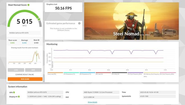Image resolution: width=185 pixels, height=105 pixels.
Task: Click the Time field 2025-05-06 16:54
Action: pyautogui.click(x=158, y=92)
